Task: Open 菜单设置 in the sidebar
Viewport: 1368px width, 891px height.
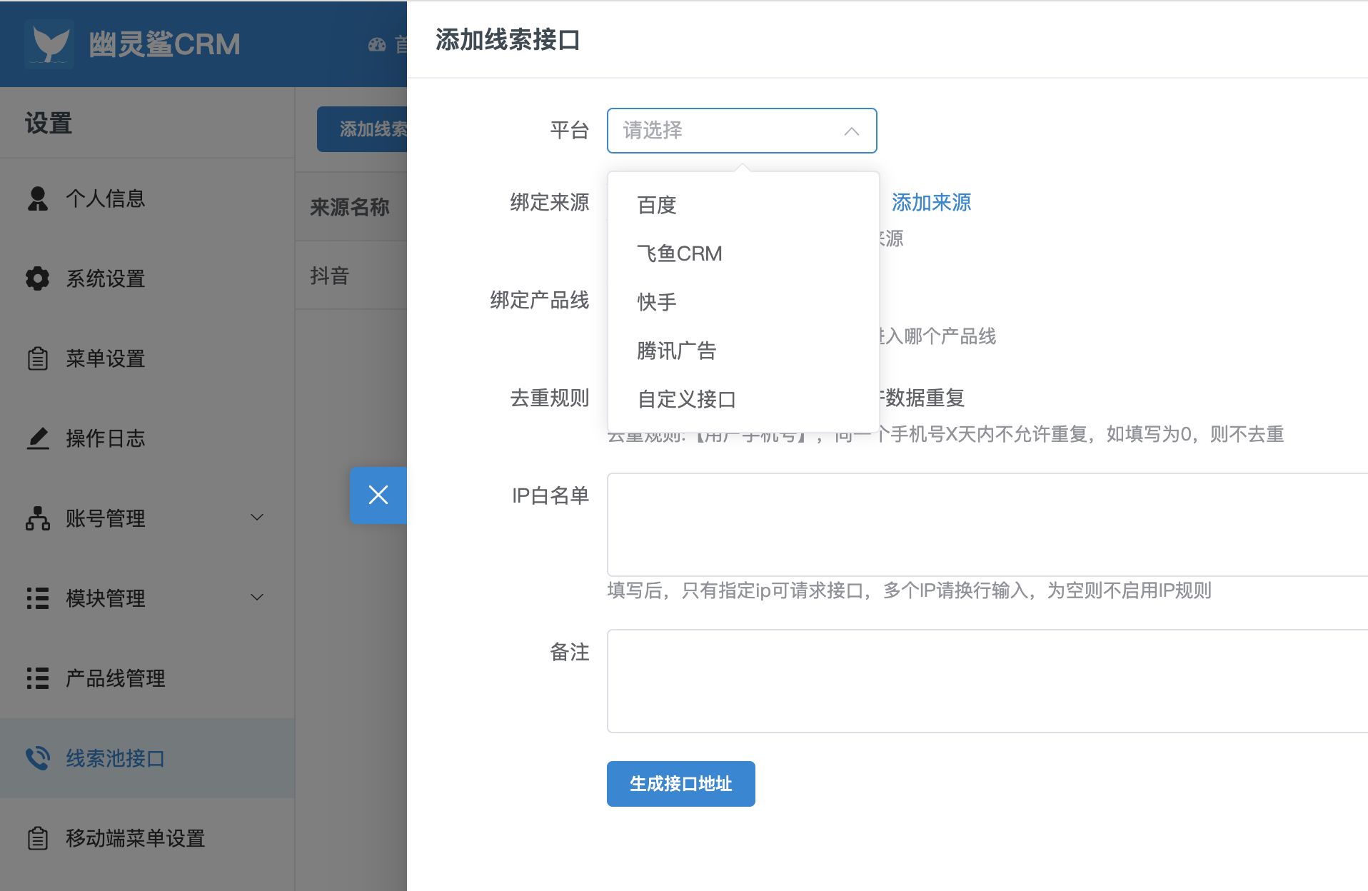Action: (x=147, y=358)
